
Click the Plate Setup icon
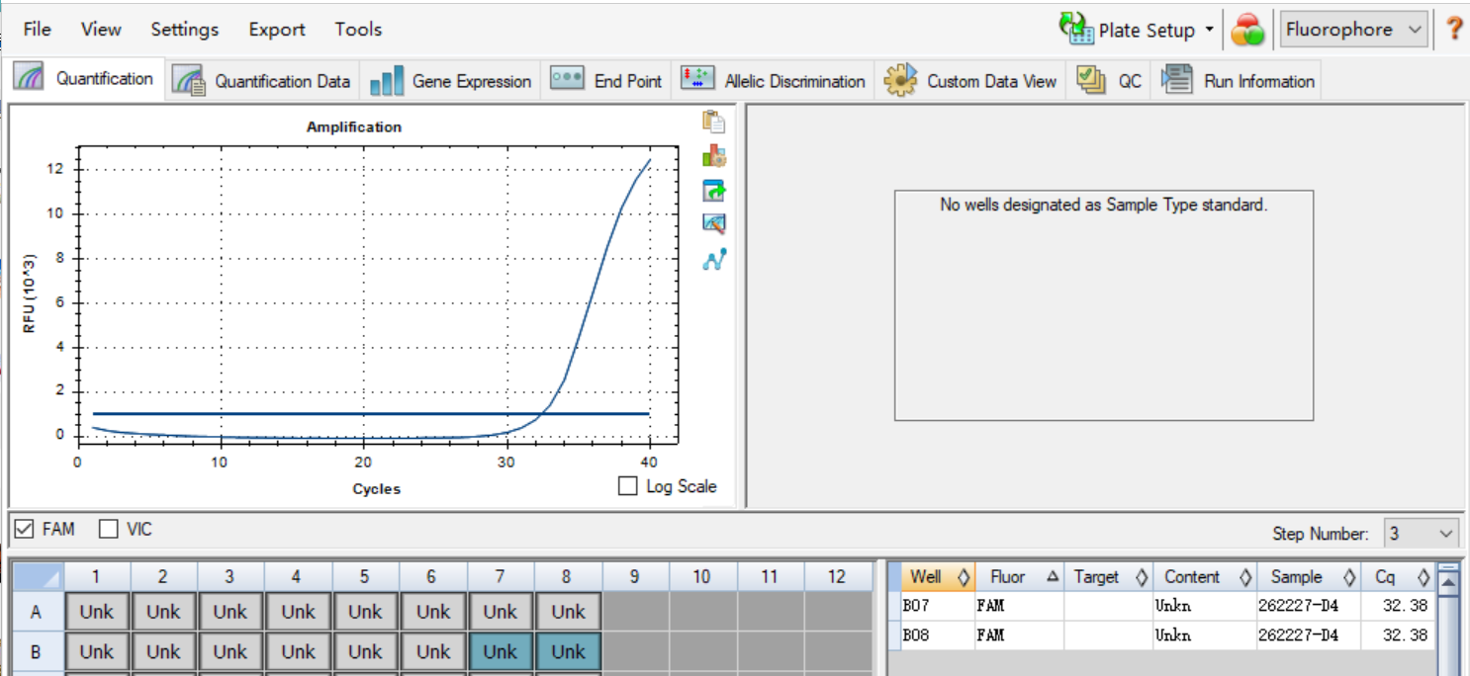pos(1077,29)
